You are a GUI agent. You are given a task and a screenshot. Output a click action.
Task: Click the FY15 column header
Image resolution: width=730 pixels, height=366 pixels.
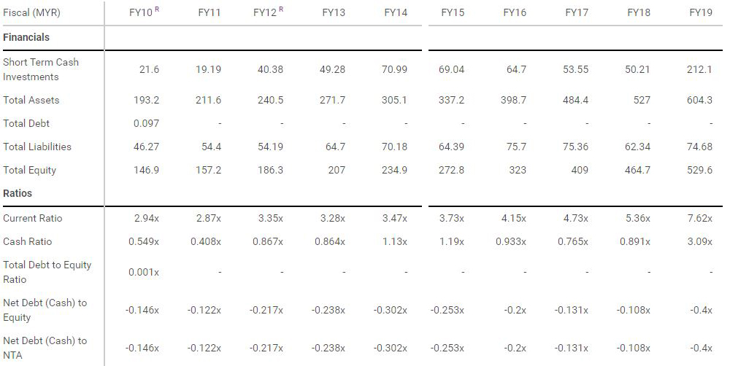[453, 12]
